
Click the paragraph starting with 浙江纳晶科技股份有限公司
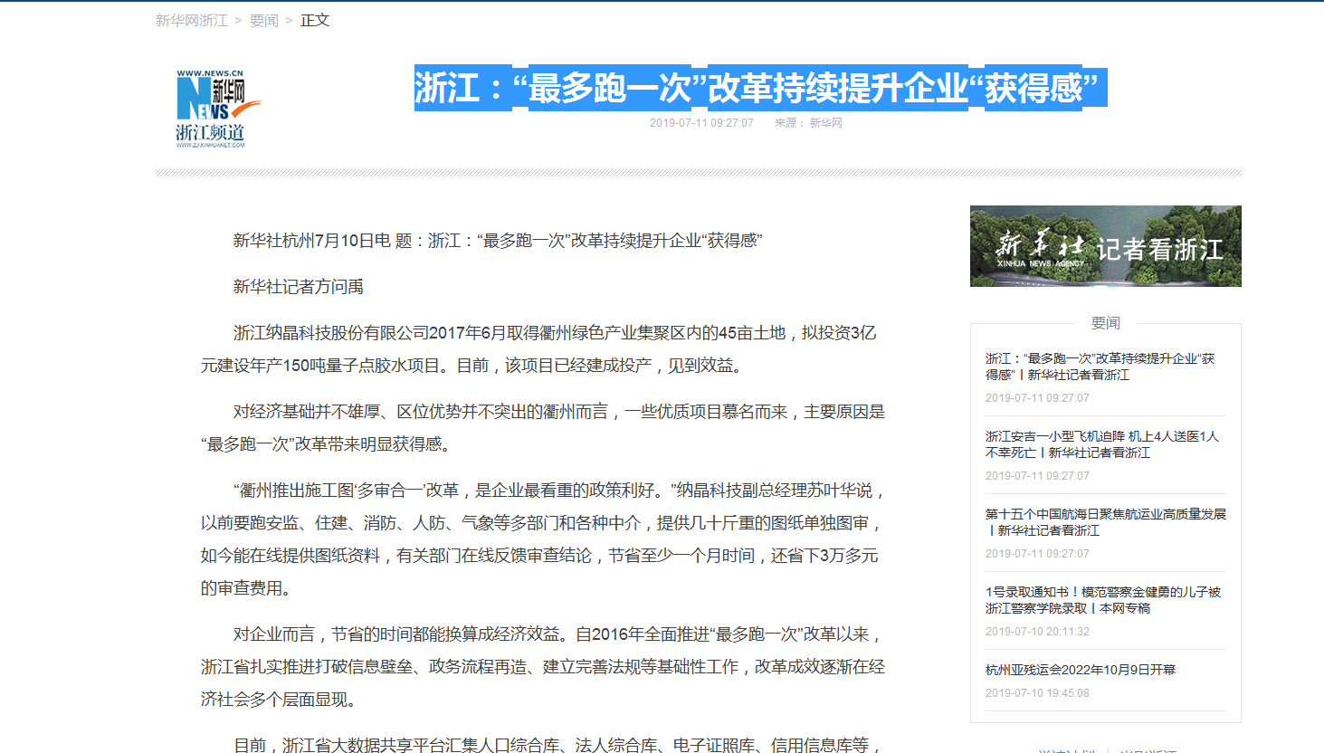pos(538,349)
